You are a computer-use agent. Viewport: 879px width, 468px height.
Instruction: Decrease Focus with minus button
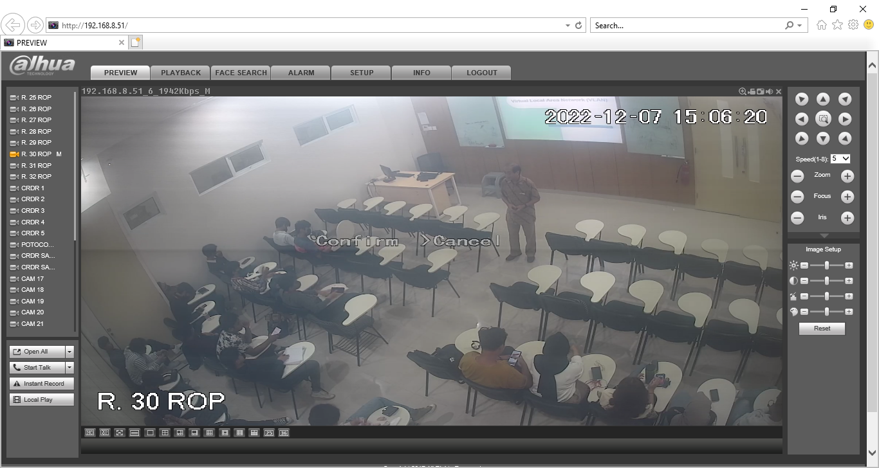(797, 197)
